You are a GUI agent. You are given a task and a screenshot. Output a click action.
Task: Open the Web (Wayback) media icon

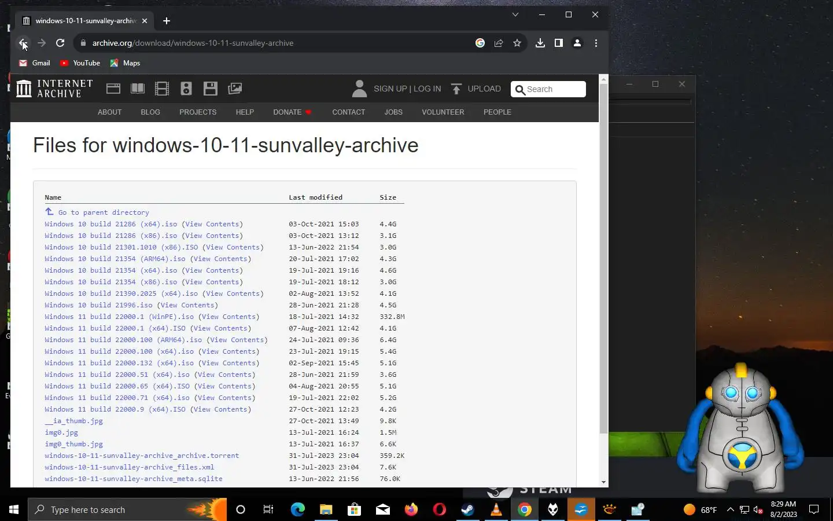pos(113,89)
